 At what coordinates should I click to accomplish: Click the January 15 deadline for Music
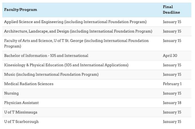point(172,75)
